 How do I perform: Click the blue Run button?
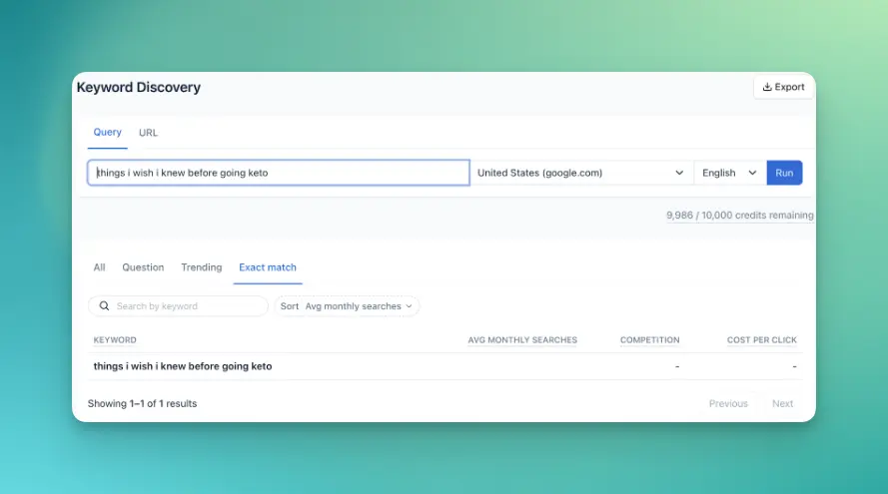[x=784, y=173]
